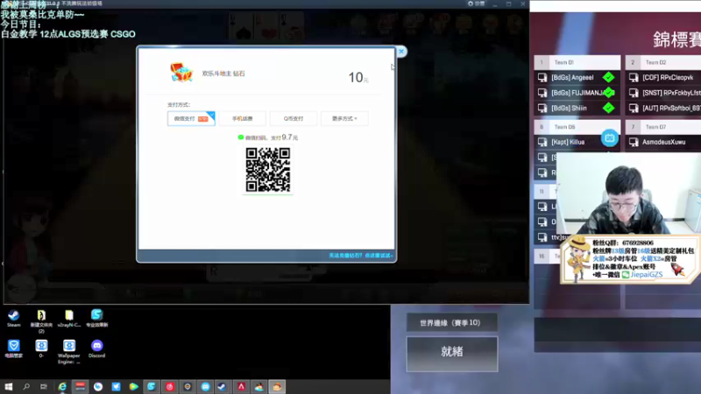Open 设置 in the card game title bar
The image size is (701, 394).
pyautogui.click(x=476, y=4)
